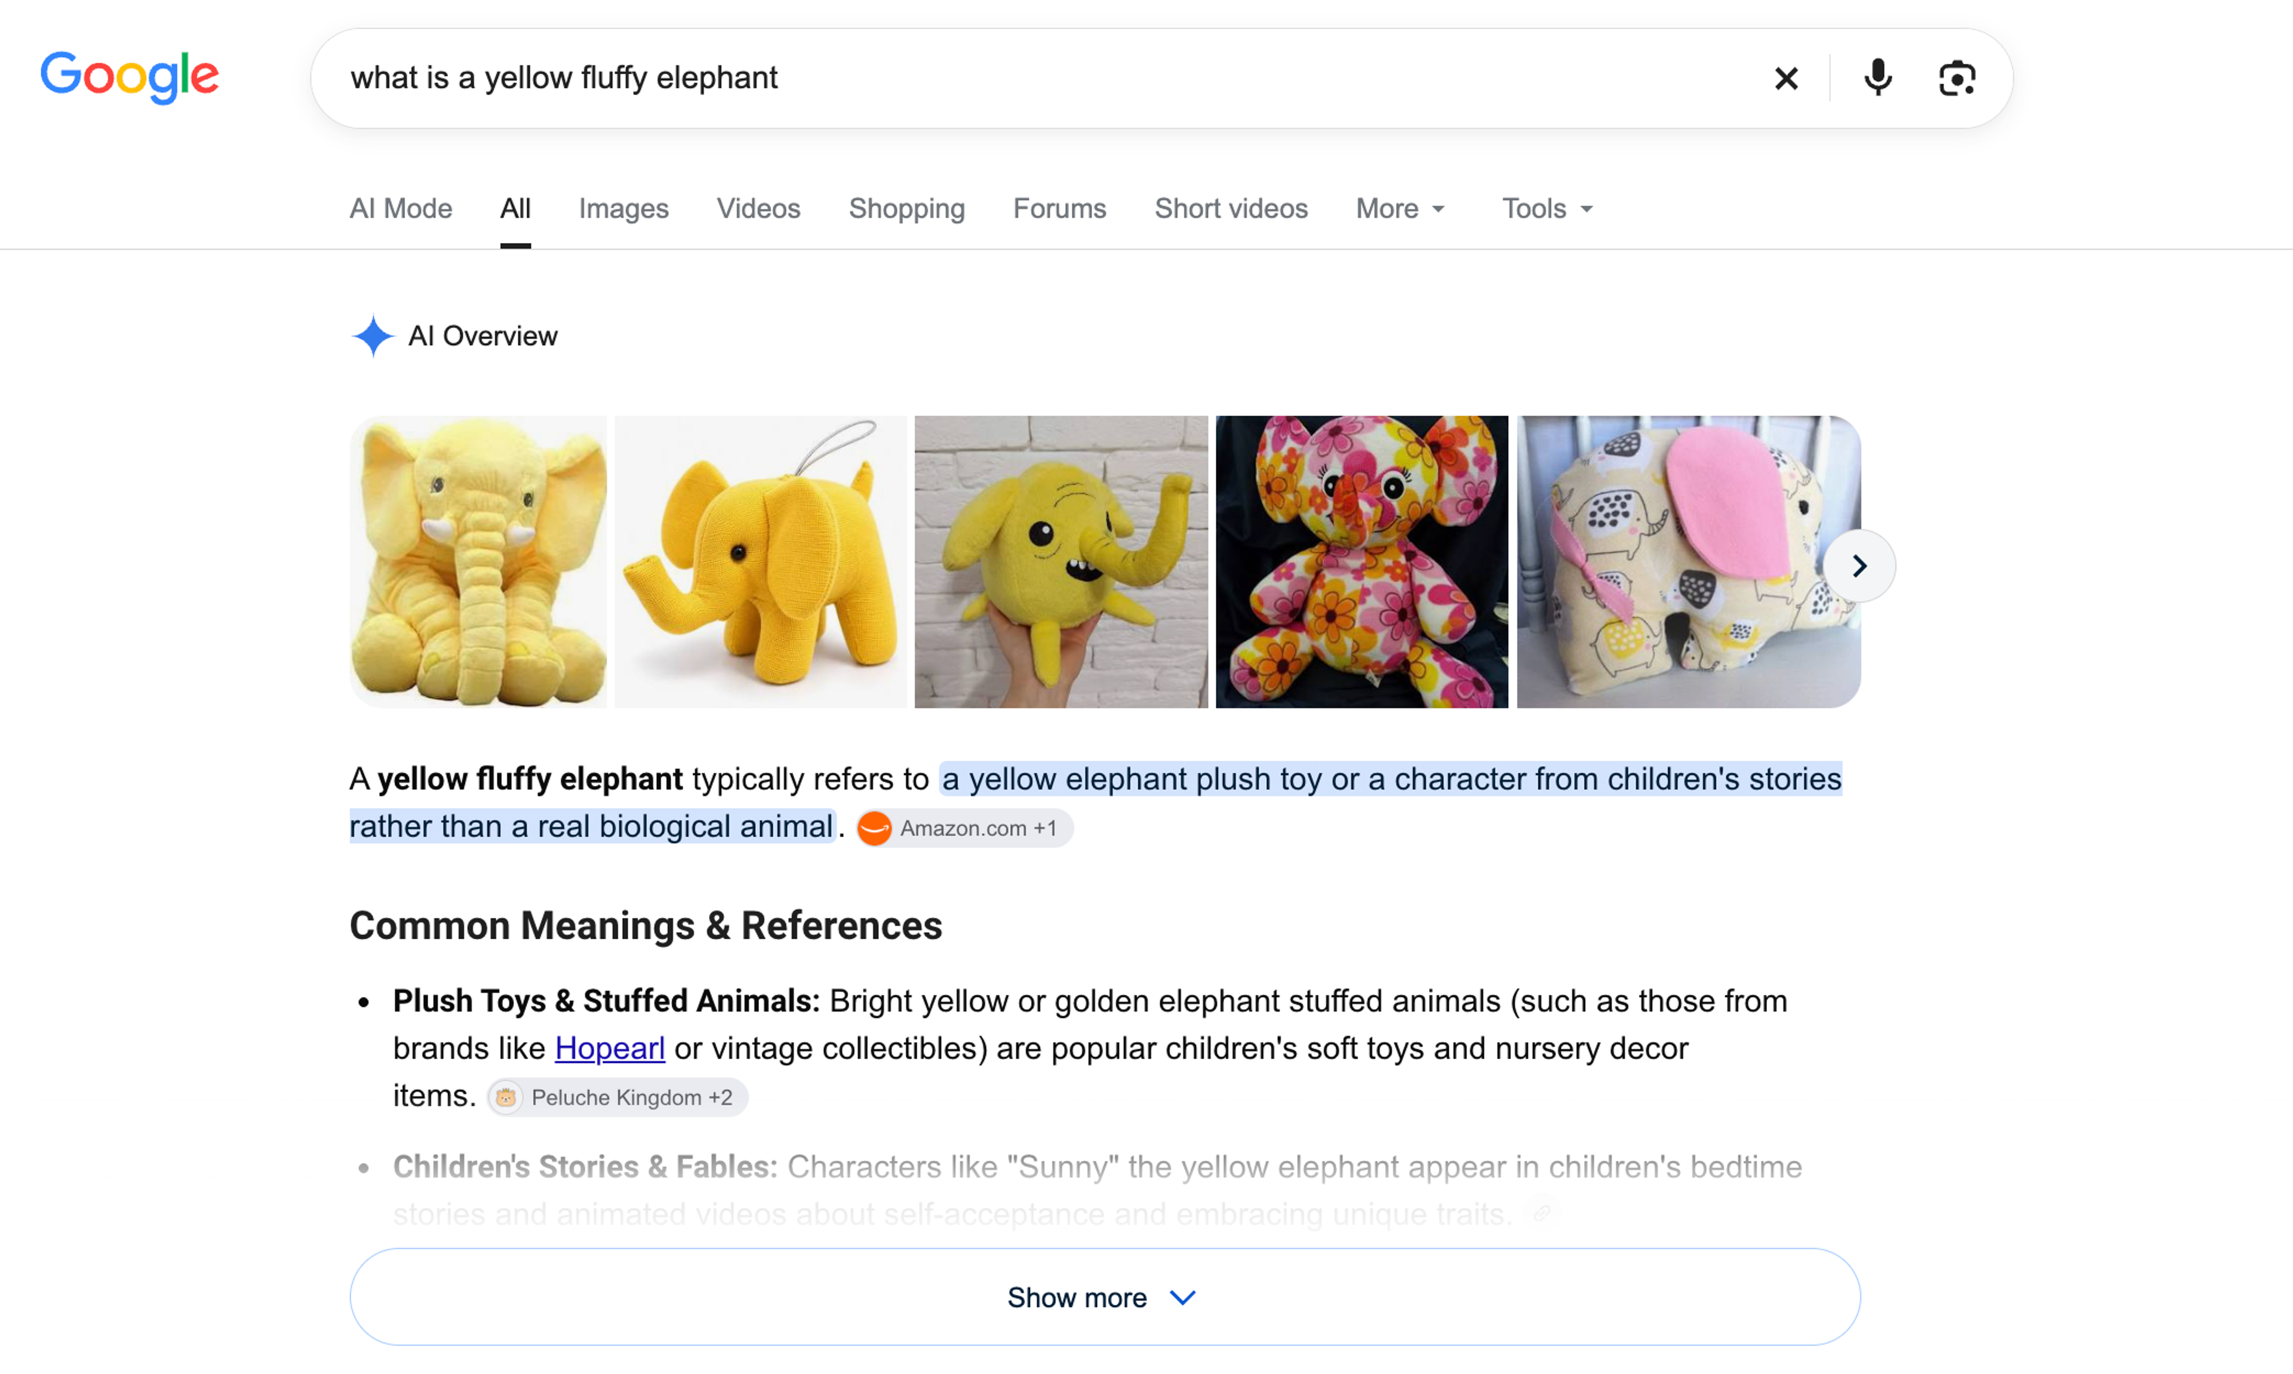Click the highlighted 'rather than a real biological animal' text
Image resolution: width=2293 pixels, height=1374 pixels.
pos(592,826)
